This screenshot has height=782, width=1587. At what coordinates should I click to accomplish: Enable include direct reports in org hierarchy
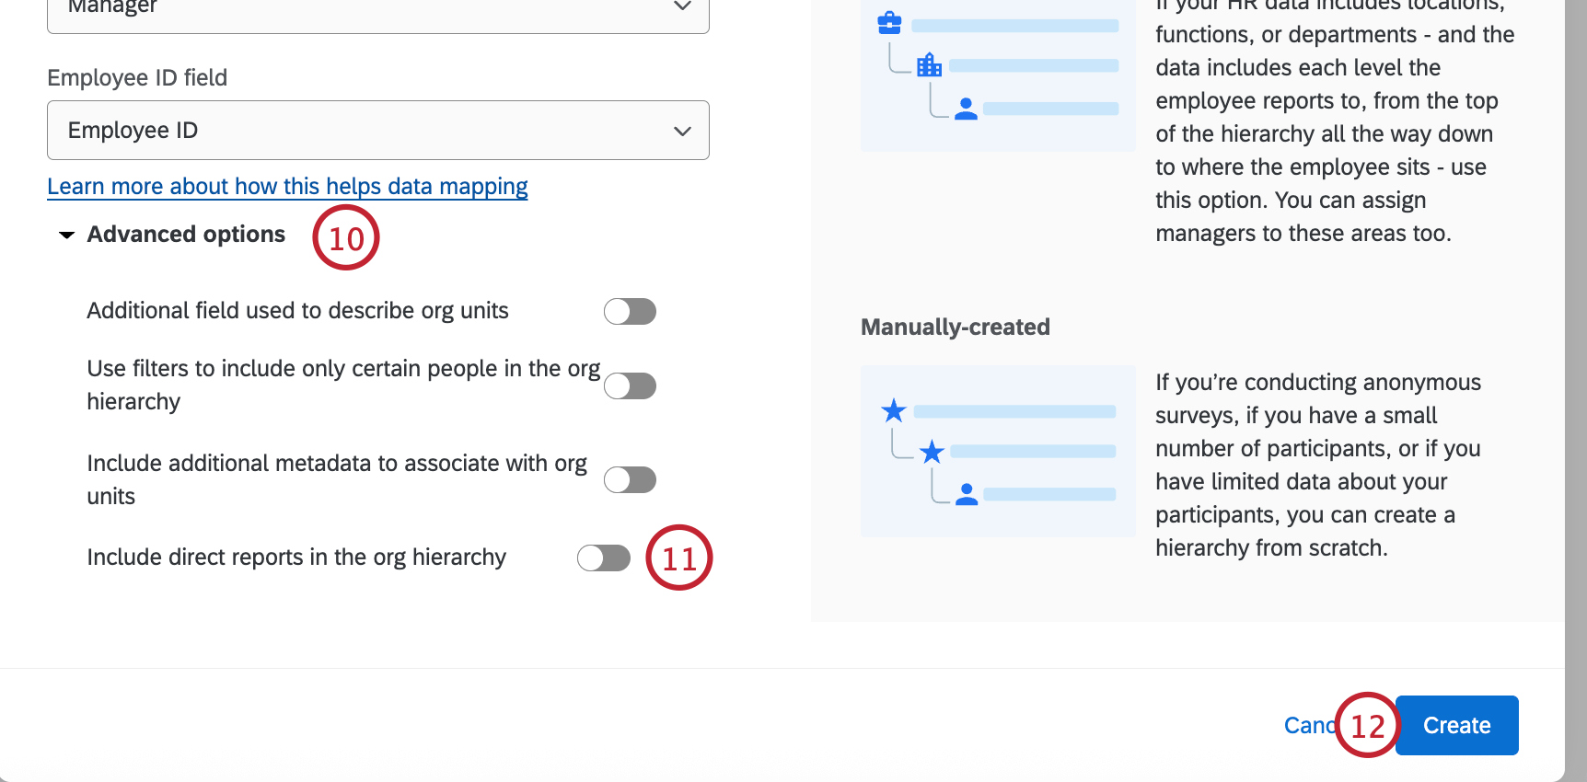pos(603,558)
